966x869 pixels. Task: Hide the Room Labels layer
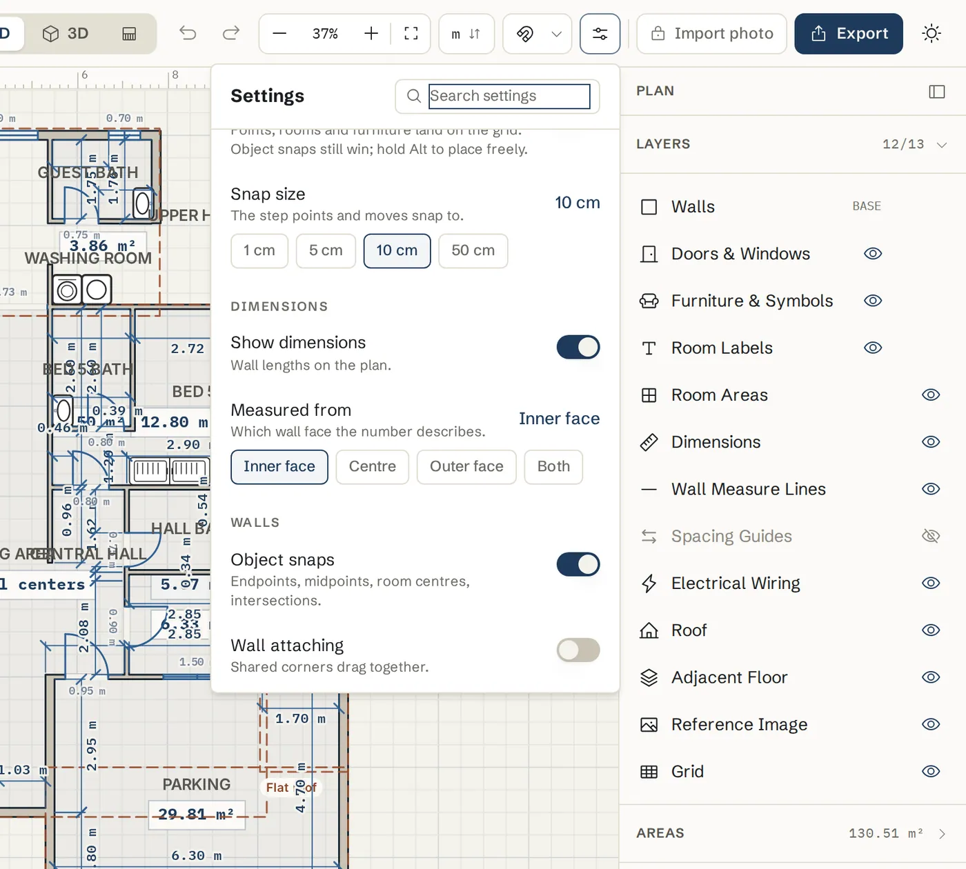click(x=873, y=348)
